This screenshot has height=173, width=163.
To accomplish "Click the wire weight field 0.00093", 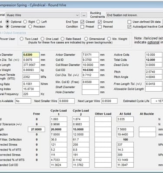I will click(31, 70).
